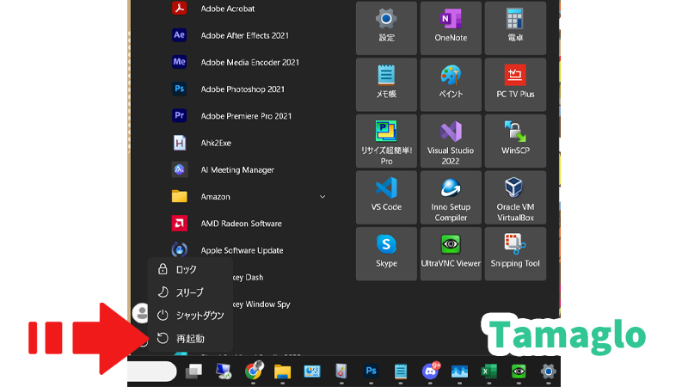Screen dimensions: 688x387
Task: Launch the PC TV Plus tile
Action: (515, 83)
